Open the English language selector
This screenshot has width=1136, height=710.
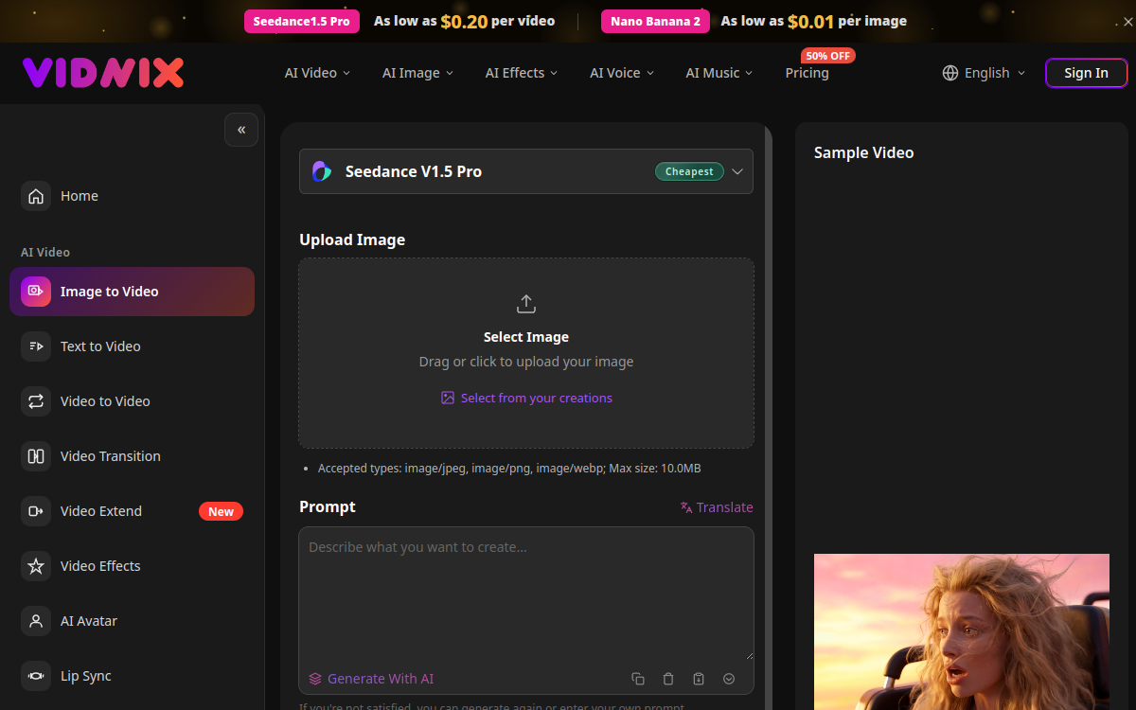pos(985,73)
